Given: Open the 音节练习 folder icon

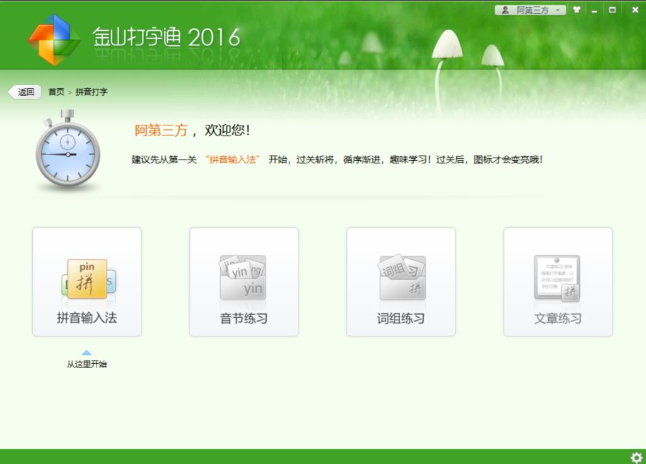Looking at the screenshot, I should (x=244, y=279).
